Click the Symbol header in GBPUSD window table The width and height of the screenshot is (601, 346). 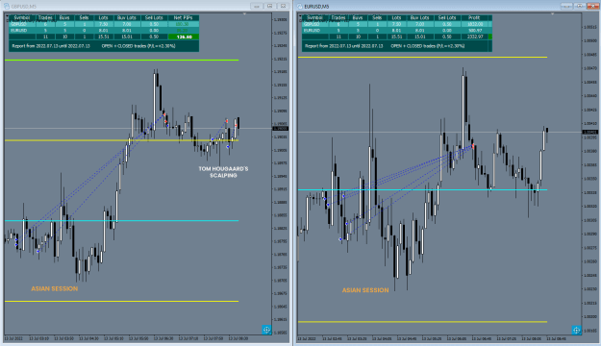point(22,17)
